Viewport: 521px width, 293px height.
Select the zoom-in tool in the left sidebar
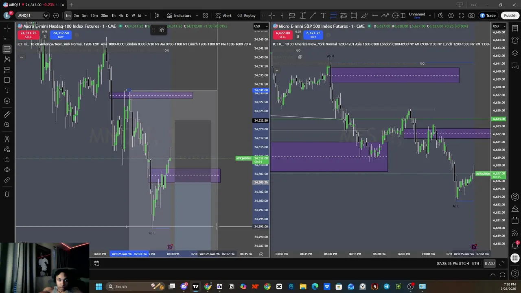tap(7, 125)
